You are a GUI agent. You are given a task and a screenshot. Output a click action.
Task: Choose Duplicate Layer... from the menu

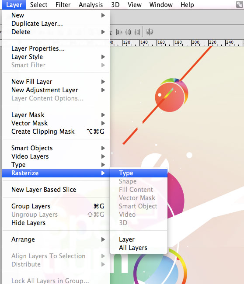56,24
